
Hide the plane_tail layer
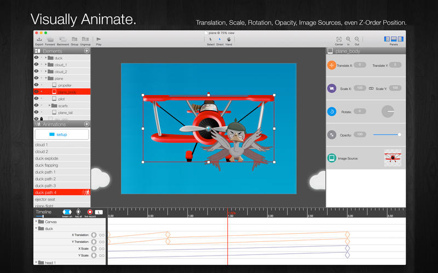point(36,112)
